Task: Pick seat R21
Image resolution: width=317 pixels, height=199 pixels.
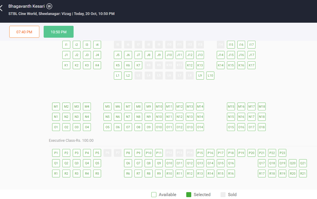Action: point(303,174)
